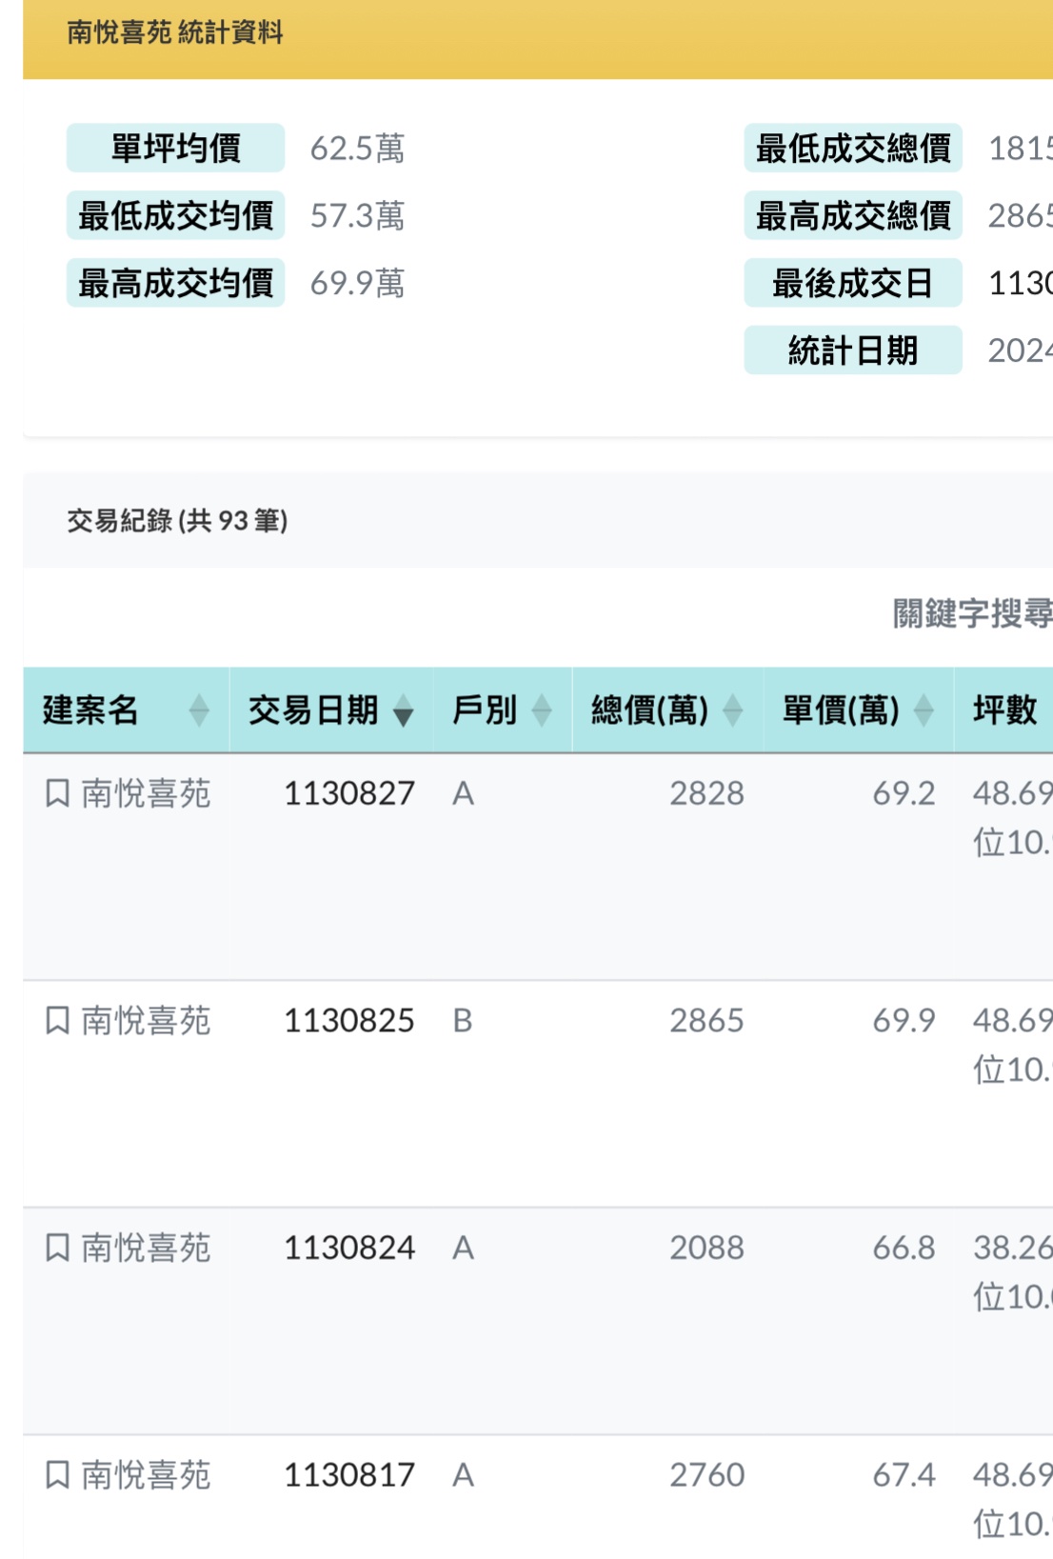This screenshot has height=1559, width=1053.
Task: Click 南悅喜苑 name in the 1130824 row
Action: [x=146, y=1248]
